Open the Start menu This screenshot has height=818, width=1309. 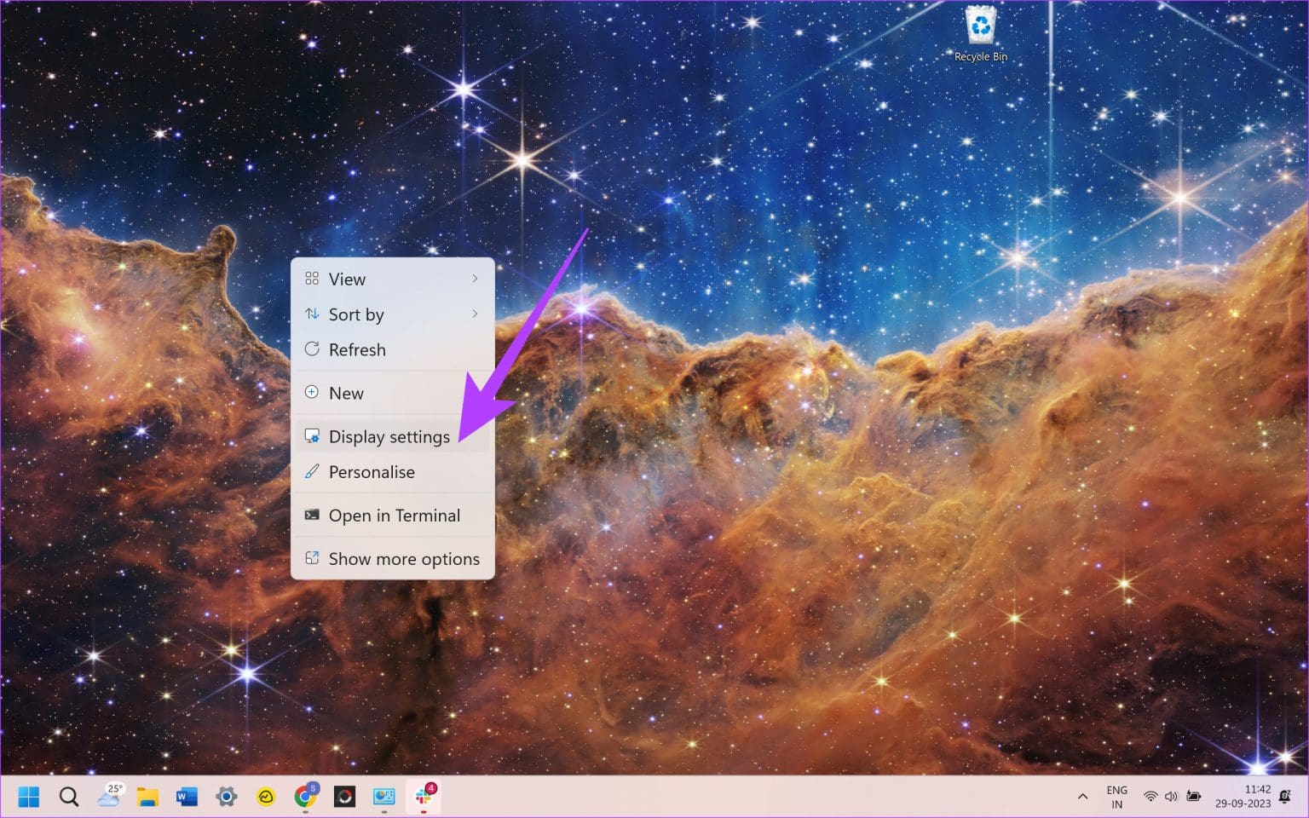(x=28, y=796)
